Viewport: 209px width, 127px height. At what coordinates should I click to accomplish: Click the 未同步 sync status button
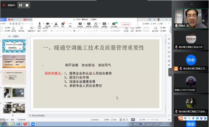pyautogui.click(x=146, y=24)
